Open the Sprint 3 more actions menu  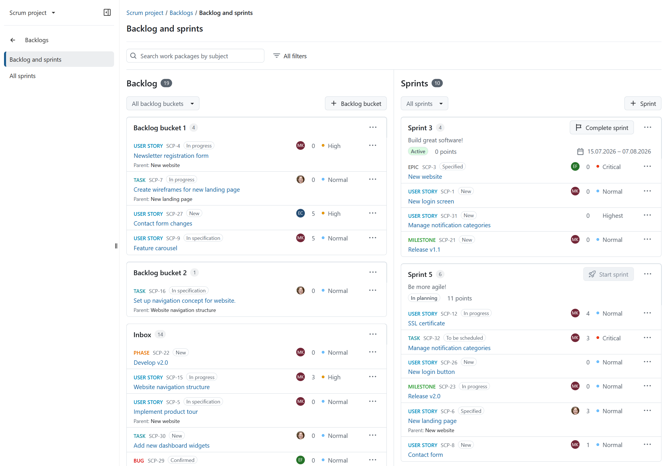pyautogui.click(x=647, y=127)
